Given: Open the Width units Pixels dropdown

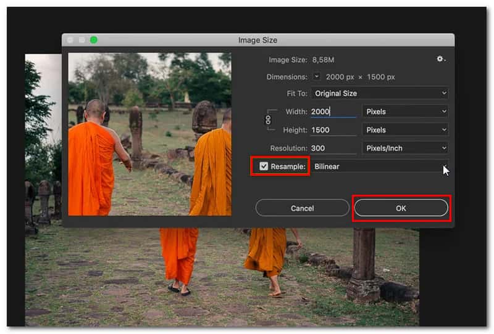Looking at the screenshot, I should 406,112.
